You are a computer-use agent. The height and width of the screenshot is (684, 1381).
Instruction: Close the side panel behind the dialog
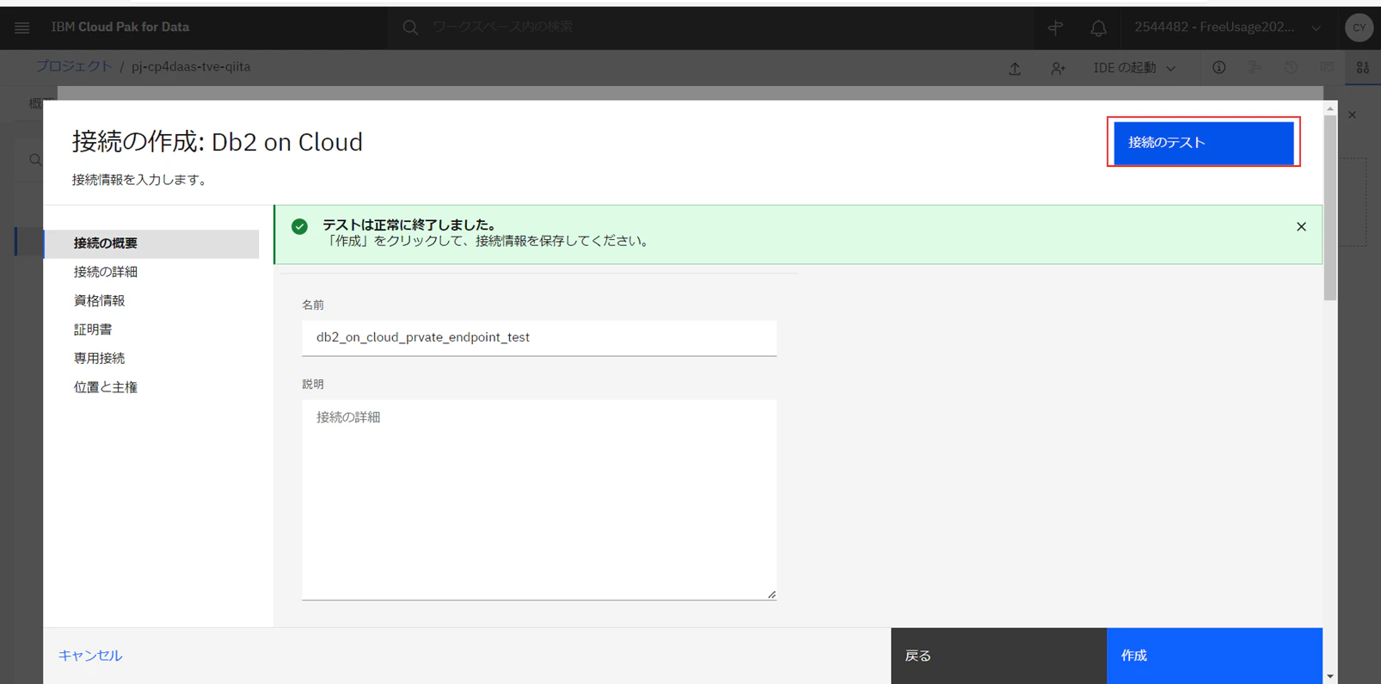coord(1352,114)
